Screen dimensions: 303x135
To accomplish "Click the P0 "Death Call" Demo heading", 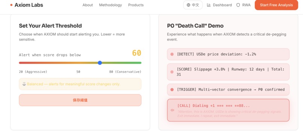I will pyautogui.click(x=195, y=26).
